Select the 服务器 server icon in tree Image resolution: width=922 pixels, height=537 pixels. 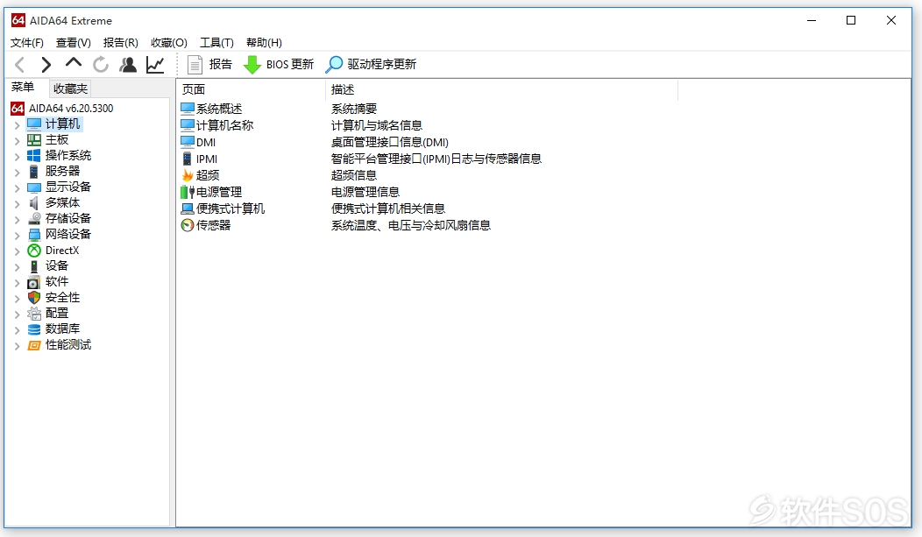point(34,172)
